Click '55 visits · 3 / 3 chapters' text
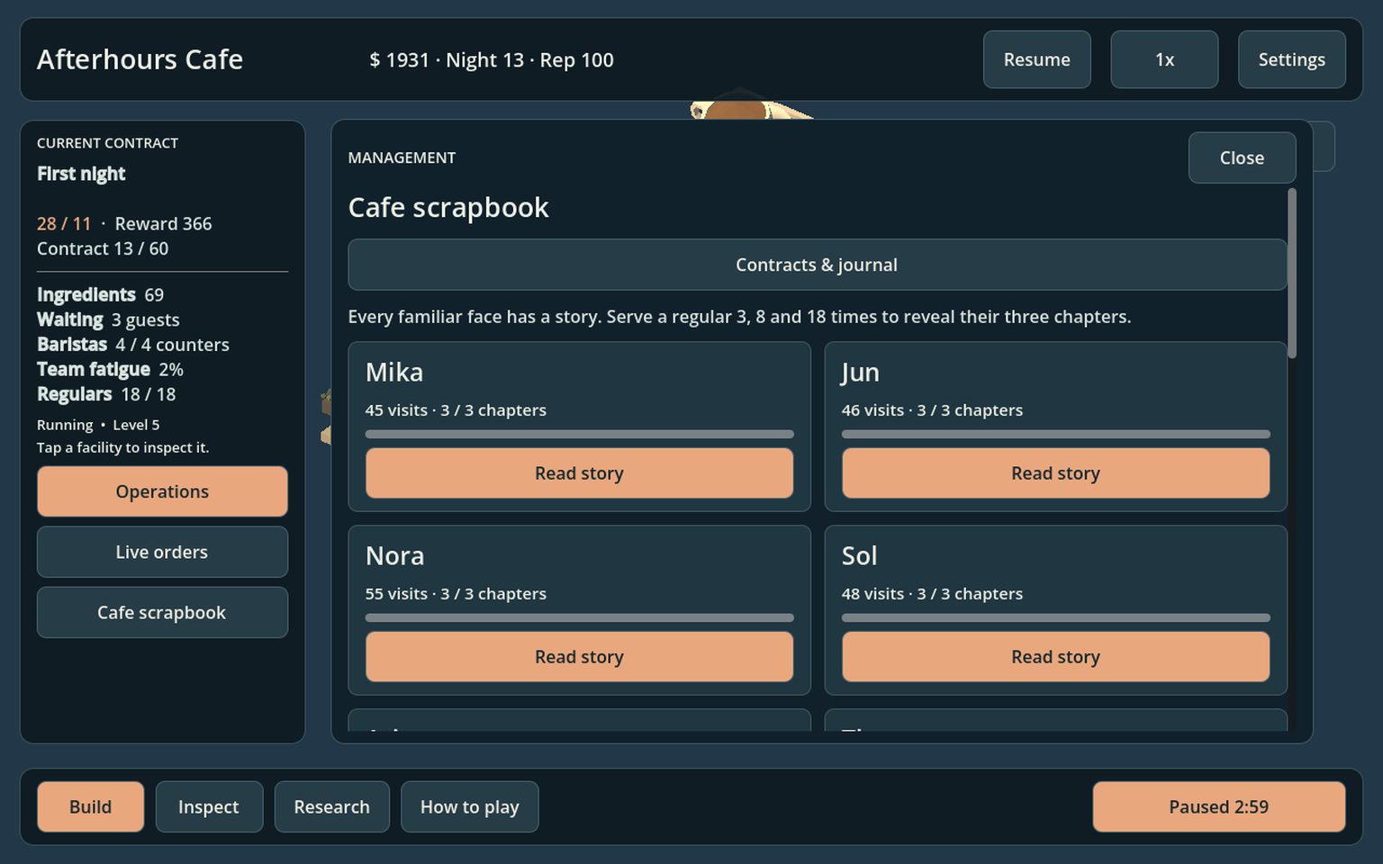This screenshot has height=864, width=1383. point(456,594)
